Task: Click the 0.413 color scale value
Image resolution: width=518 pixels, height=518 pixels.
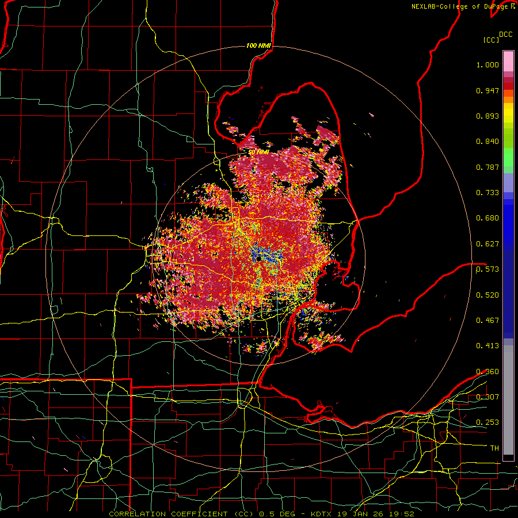Action: (487, 346)
